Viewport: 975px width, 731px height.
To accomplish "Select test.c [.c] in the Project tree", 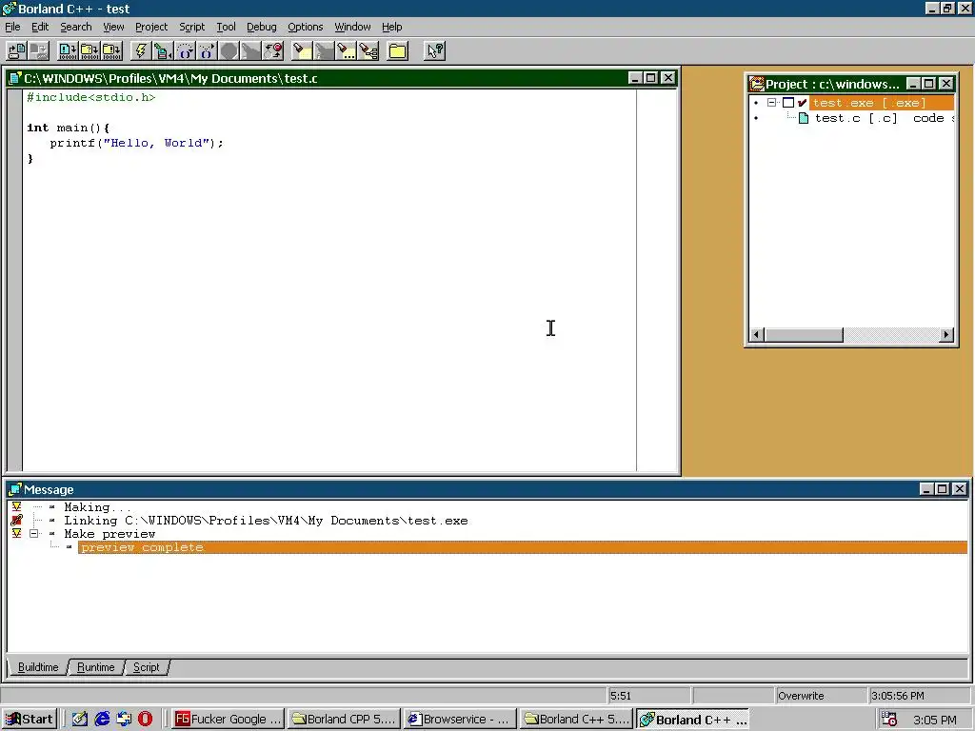I will (856, 118).
